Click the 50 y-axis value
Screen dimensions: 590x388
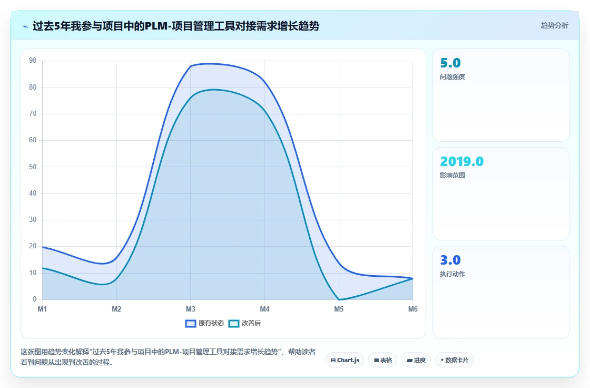click(x=33, y=167)
